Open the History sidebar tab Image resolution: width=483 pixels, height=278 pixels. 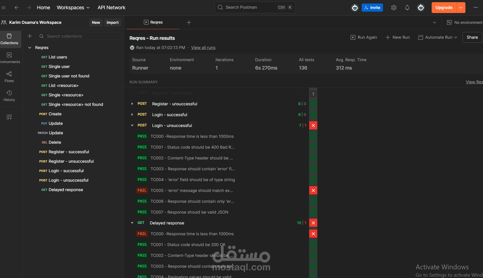tap(9, 96)
